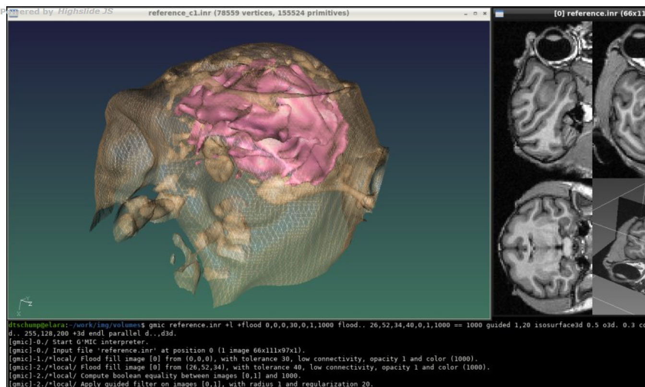The image size is (645, 387).
Task: Click the reference.inr viewer window menu icon
Action: click(500, 13)
